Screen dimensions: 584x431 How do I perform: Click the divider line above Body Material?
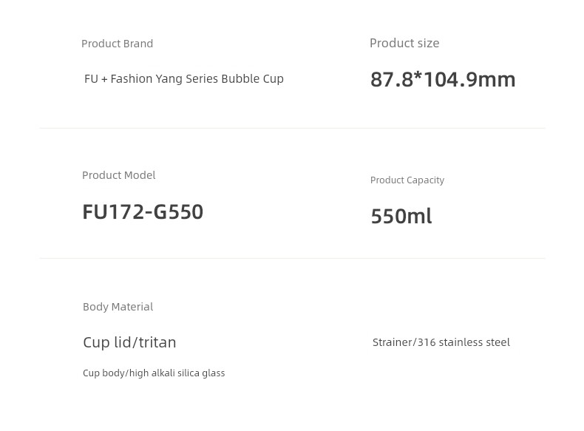[292, 258]
